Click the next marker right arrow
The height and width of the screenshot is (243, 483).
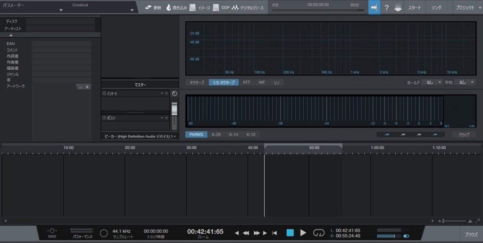coord(265,233)
